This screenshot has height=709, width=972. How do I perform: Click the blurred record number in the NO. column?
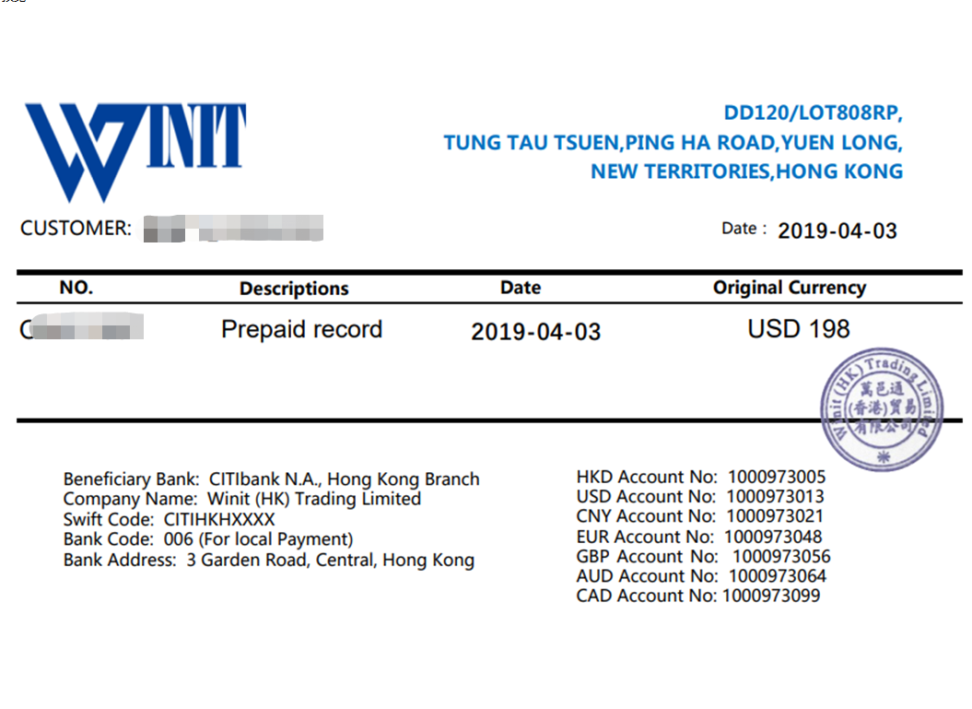(x=81, y=327)
